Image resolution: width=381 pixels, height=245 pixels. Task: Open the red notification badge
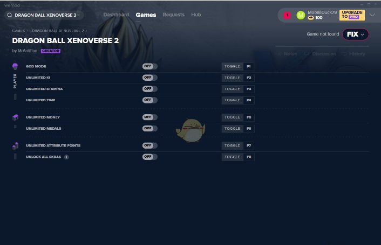[287, 15]
